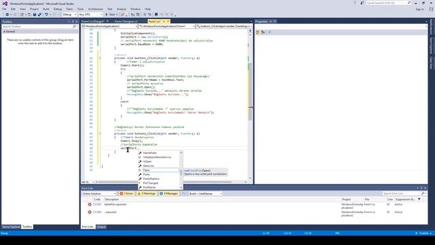Click the Start debugging button
This screenshot has width=435, height=245.
coord(110,14)
